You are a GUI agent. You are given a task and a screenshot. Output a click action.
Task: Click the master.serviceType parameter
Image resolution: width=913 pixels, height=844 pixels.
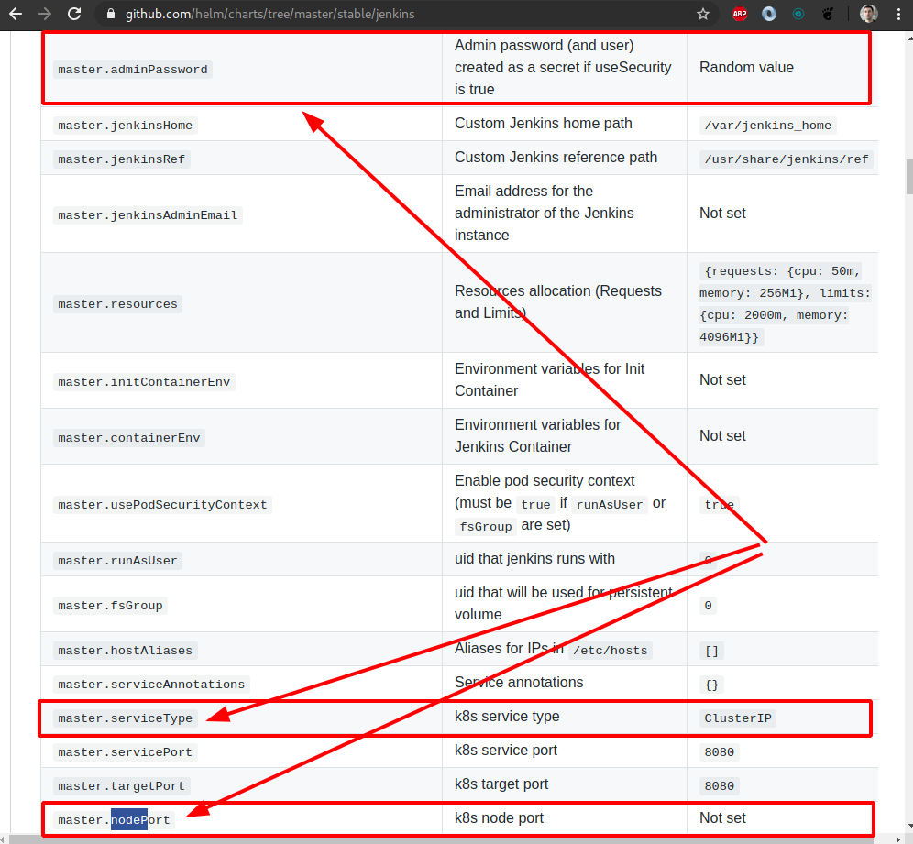click(x=126, y=718)
